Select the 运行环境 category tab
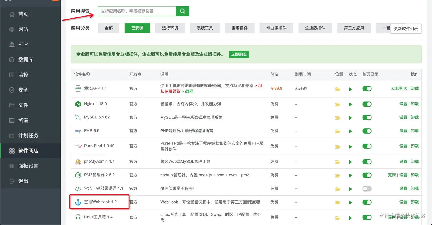The width and height of the screenshot is (432, 225). coord(170,28)
